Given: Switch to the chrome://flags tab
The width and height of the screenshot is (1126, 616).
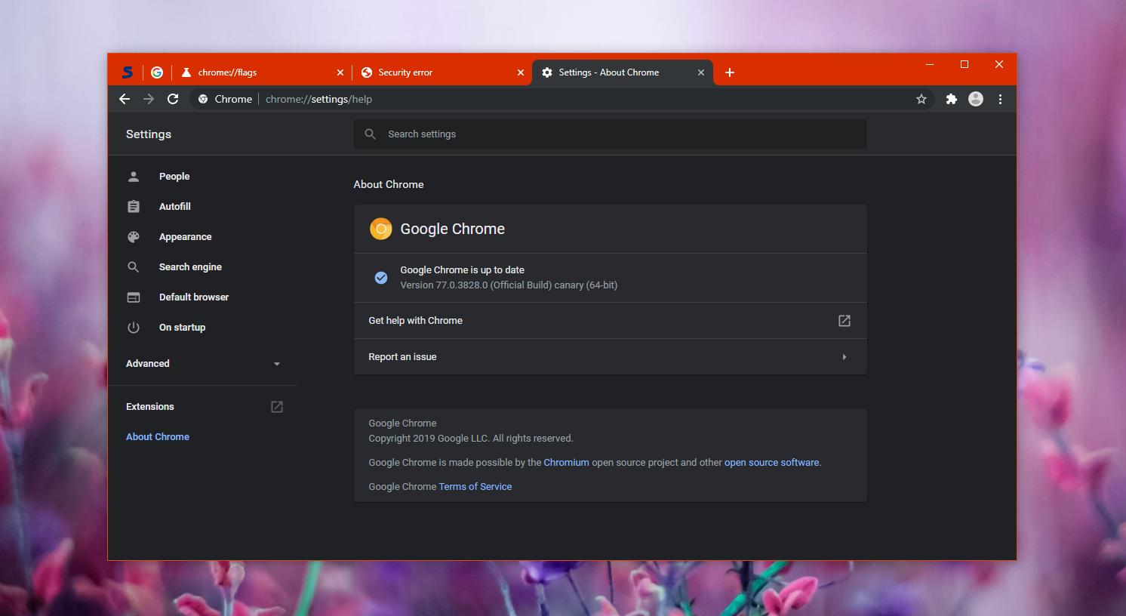Looking at the screenshot, I should click(x=249, y=72).
